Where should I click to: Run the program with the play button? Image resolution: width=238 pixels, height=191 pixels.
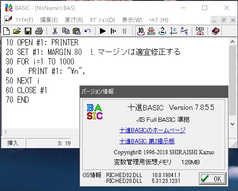point(103,31)
